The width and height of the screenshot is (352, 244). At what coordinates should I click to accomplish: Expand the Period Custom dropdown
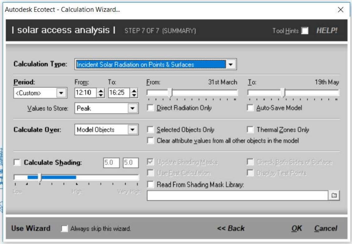pos(61,93)
